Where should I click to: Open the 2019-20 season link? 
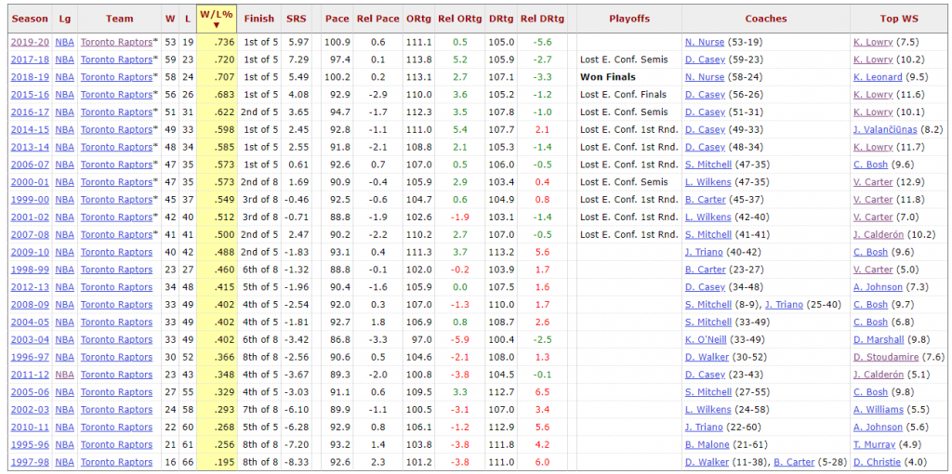tap(29, 42)
